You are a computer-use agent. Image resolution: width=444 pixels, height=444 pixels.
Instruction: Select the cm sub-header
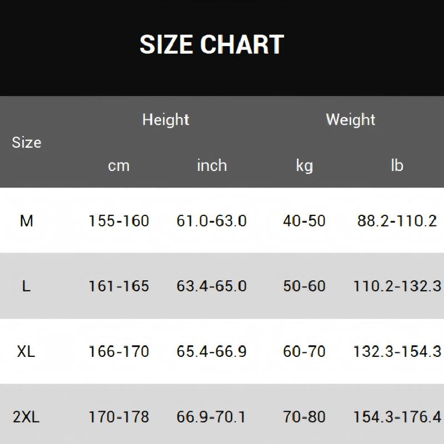pos(119,165)
